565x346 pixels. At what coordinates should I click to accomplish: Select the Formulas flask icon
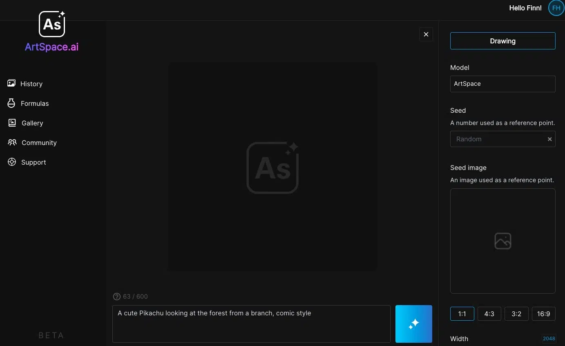point(11,103)
